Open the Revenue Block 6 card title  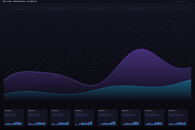(125, 110)
